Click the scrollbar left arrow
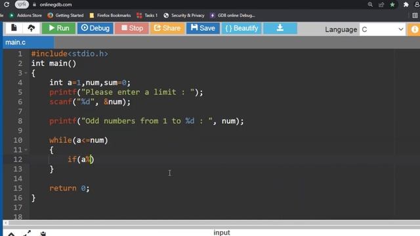 coord(5,223)
